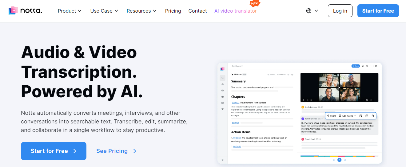This screenshot has height=167, width=406.
Task: Open Feedback in the AI Notes header
Action: click(x=281, y=75)
